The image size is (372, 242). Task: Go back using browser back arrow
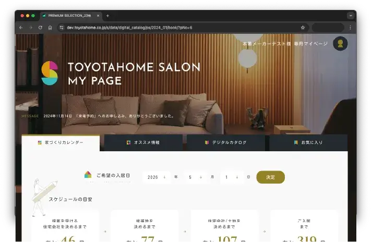click(21, 27)
